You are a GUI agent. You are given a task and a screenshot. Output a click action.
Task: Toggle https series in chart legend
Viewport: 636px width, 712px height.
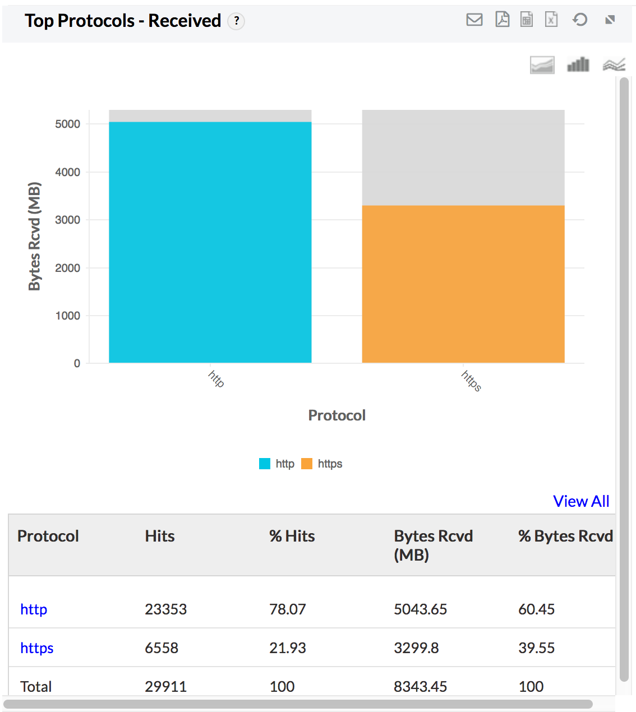(322, 464)
